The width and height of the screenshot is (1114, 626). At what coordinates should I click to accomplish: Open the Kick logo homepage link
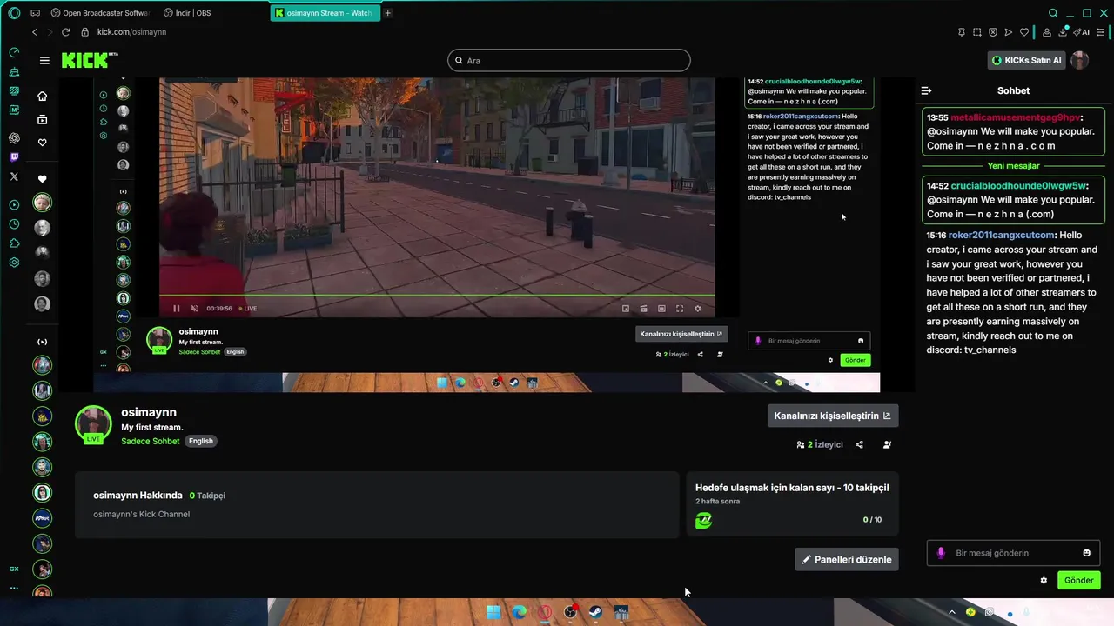tap(90, 60)
